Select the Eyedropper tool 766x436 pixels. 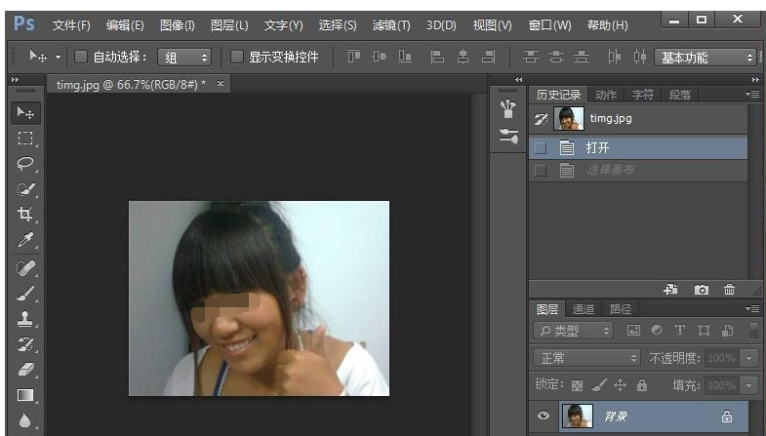click(25, 240)
